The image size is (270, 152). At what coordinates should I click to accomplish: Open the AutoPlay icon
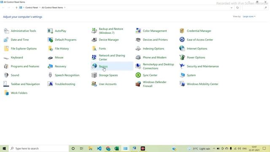pyautogui.click(x=50, y=31)
